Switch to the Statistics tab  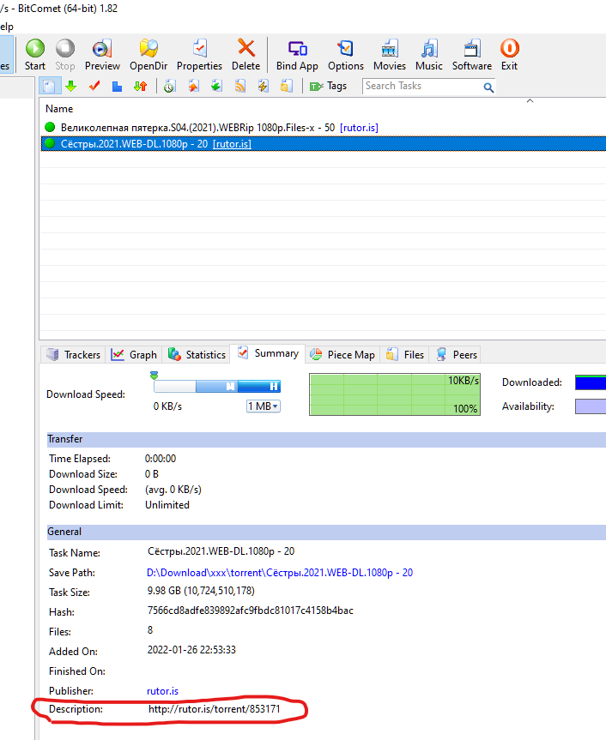pos(197,354)
